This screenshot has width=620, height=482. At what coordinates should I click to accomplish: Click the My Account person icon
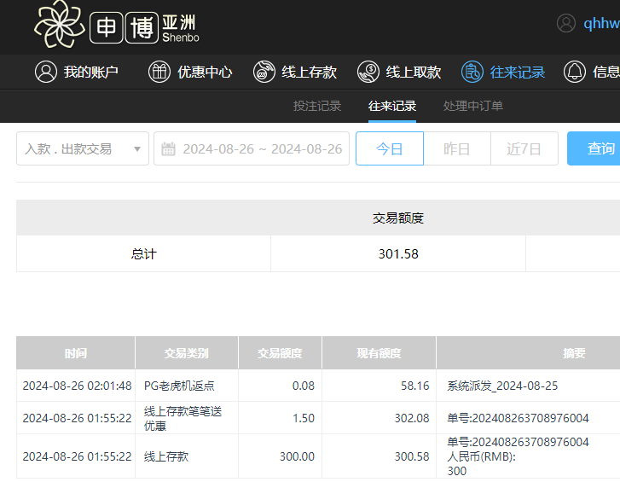coord(45,72)
